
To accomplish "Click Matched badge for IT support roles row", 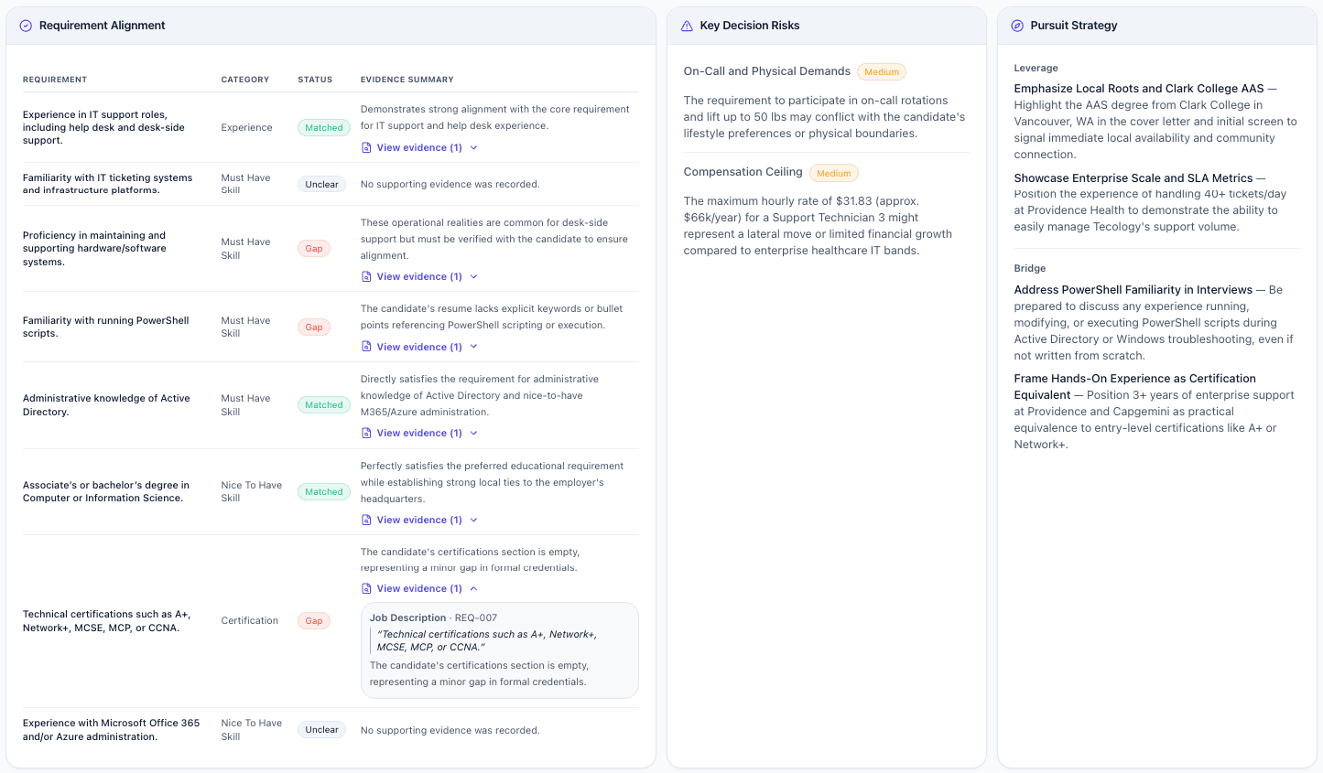I will click(324, 128).
